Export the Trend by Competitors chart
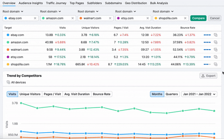 208,76
